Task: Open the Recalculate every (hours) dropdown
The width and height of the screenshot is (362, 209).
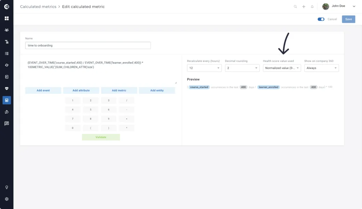Action: click(x=204, y=68)
